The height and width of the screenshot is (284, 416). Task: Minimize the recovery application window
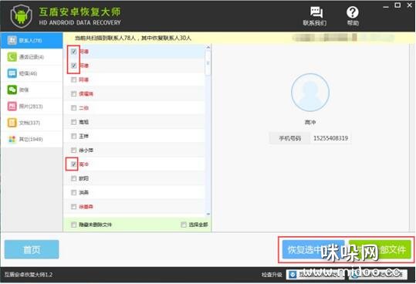pyautogui.click(x=386, y=6)
